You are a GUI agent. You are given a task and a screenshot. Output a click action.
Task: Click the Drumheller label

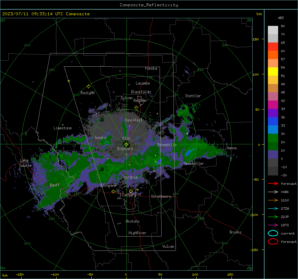coord(194,164)
